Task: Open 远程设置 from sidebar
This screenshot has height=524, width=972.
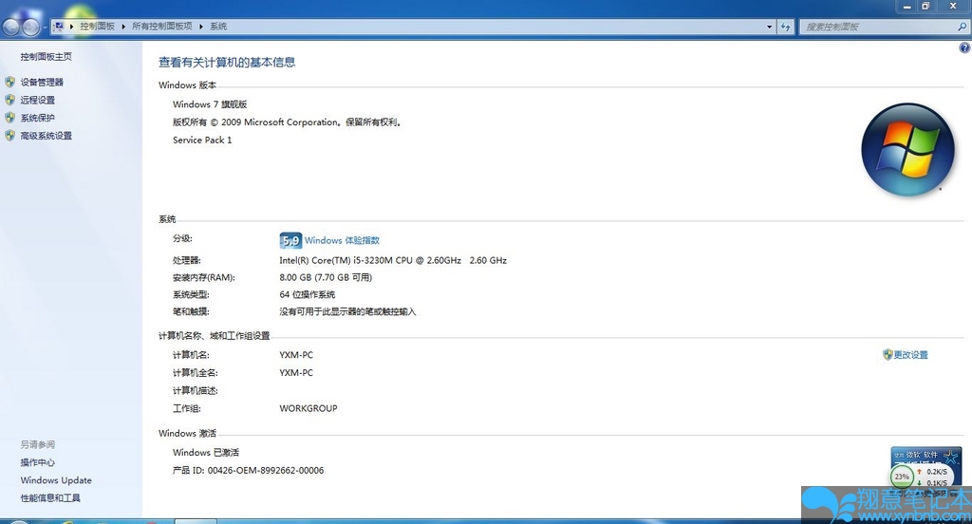Action: click(x=37, y=100)
